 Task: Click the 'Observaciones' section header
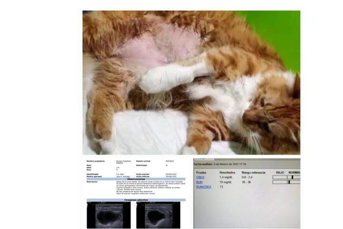[136, 179]
